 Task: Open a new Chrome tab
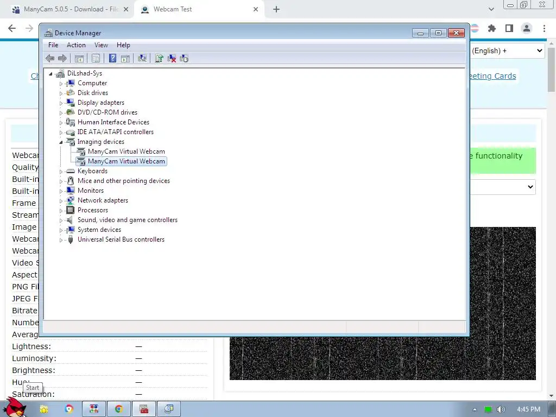click(x=276, y=10)
